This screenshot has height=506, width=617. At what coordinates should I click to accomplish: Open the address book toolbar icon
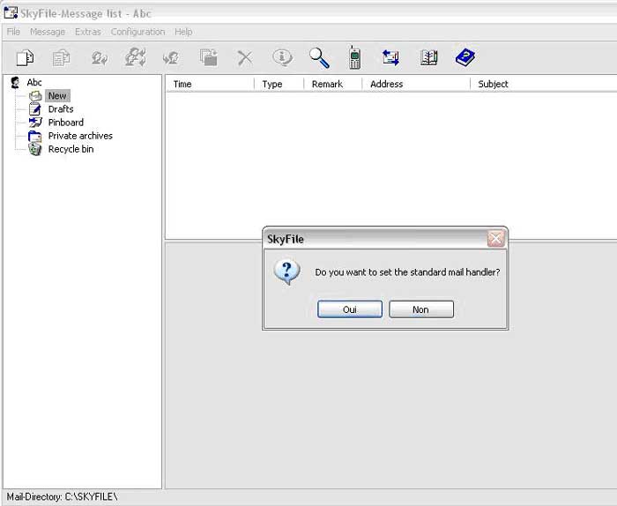[428, 58]
